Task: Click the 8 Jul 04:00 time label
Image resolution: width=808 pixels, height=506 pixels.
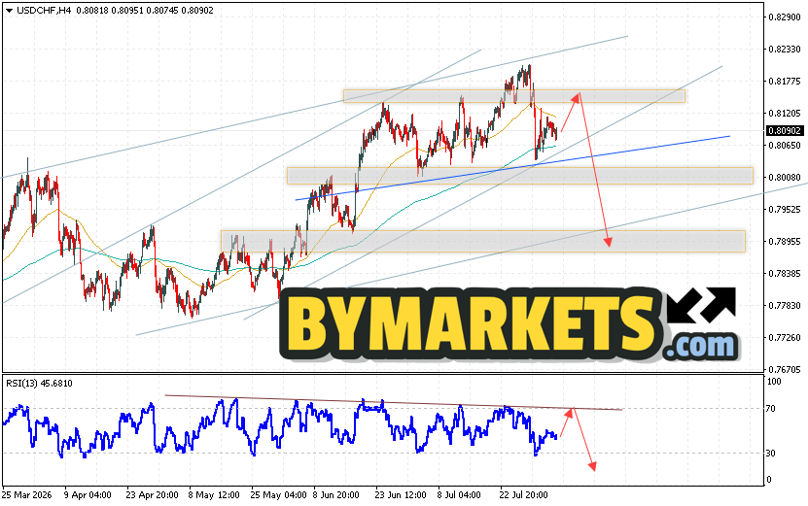Action: pos(459,495)
